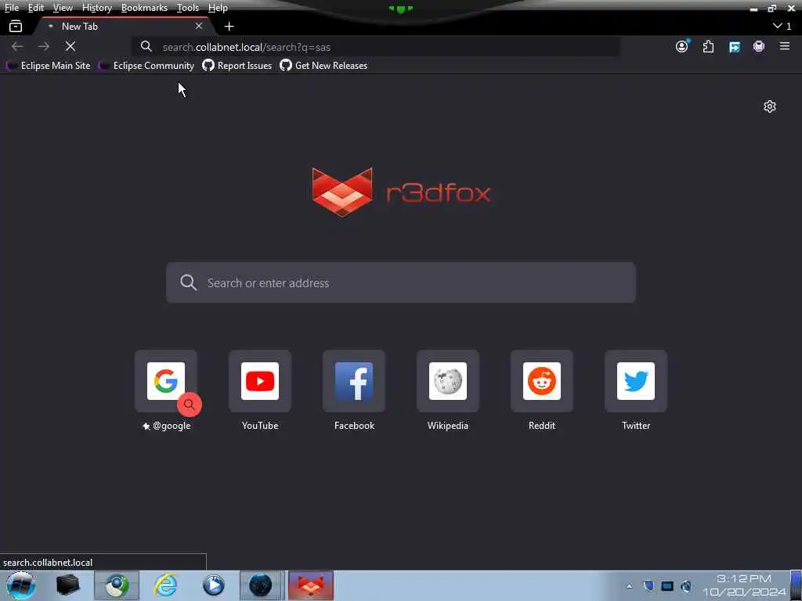
Task: Click the volume speaker tray icon
Action: pyautogui.click(x=686, y=585)
